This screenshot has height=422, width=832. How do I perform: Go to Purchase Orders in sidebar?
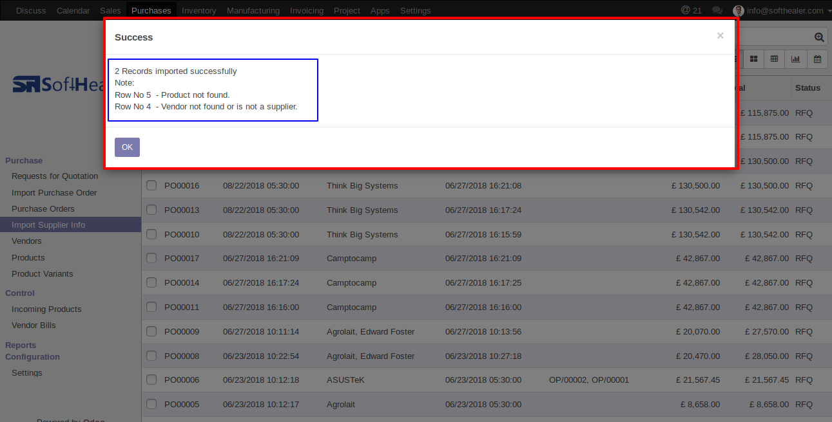click(43, 208)
